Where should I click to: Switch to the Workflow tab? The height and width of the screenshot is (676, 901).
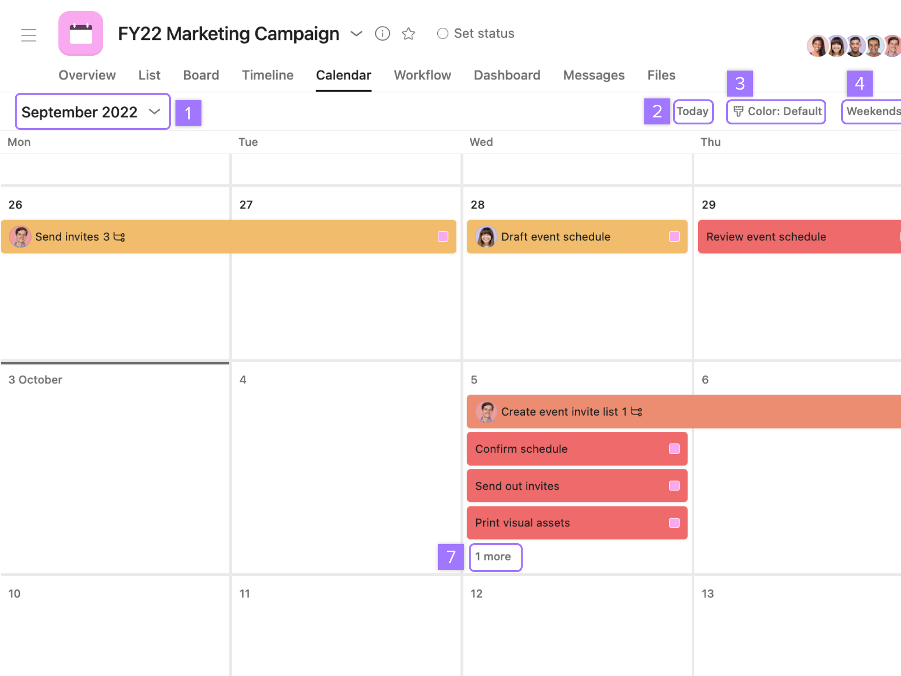tap(422, 75)
